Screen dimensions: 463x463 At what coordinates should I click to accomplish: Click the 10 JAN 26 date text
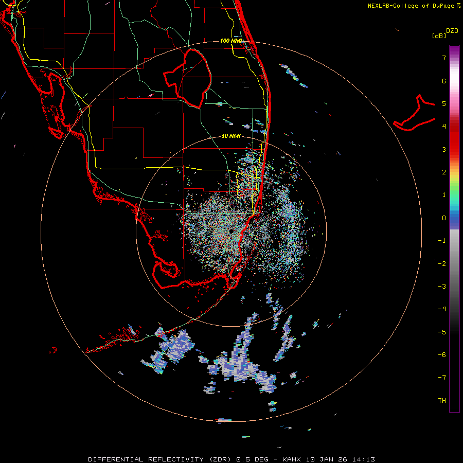point(327,459)
